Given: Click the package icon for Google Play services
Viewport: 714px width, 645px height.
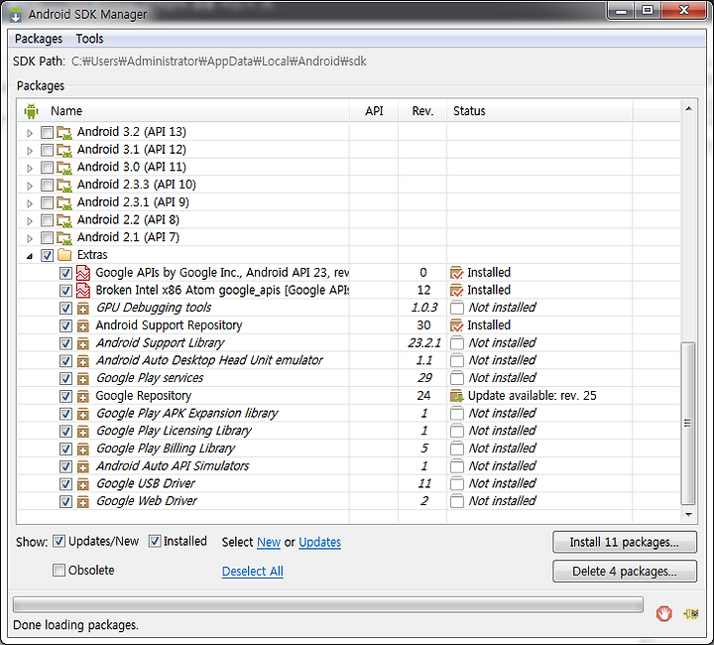Looking at the screenshot, I should (x=83, y=378).
